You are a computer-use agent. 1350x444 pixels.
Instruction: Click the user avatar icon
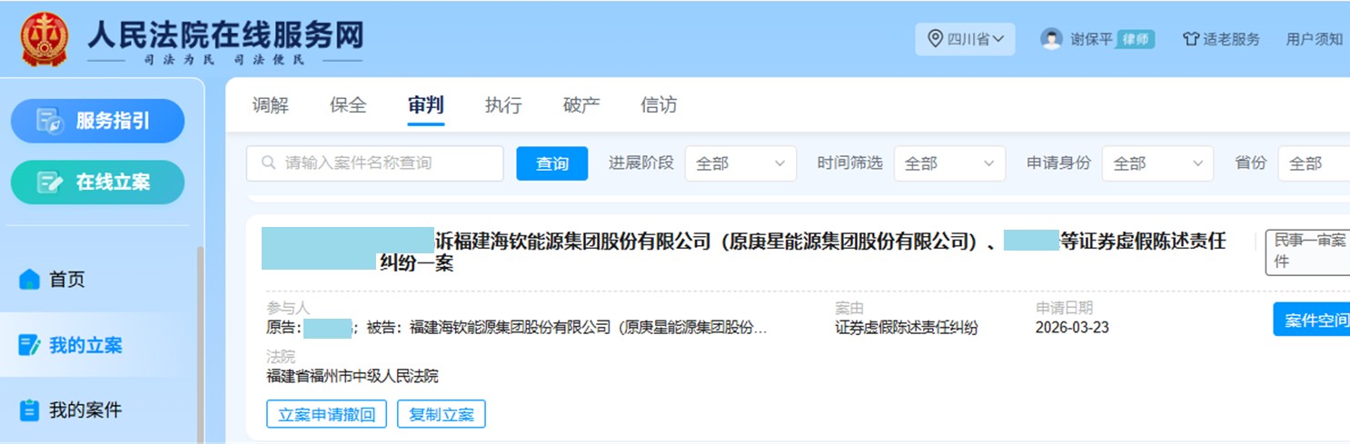pyautogui.click(x=1051, y=39)
